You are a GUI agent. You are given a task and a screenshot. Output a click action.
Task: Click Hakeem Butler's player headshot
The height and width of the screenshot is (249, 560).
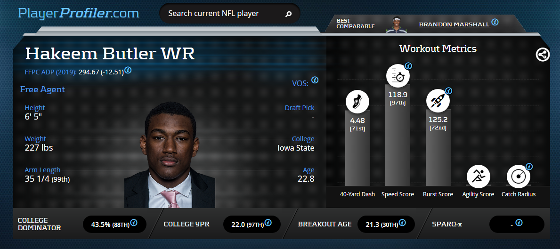tap(170, 154)
